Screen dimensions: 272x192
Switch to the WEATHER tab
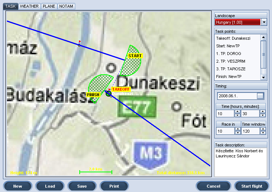29,6
